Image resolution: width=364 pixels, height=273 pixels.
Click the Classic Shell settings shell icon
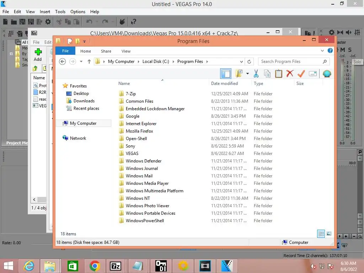(x=327, y=74)
